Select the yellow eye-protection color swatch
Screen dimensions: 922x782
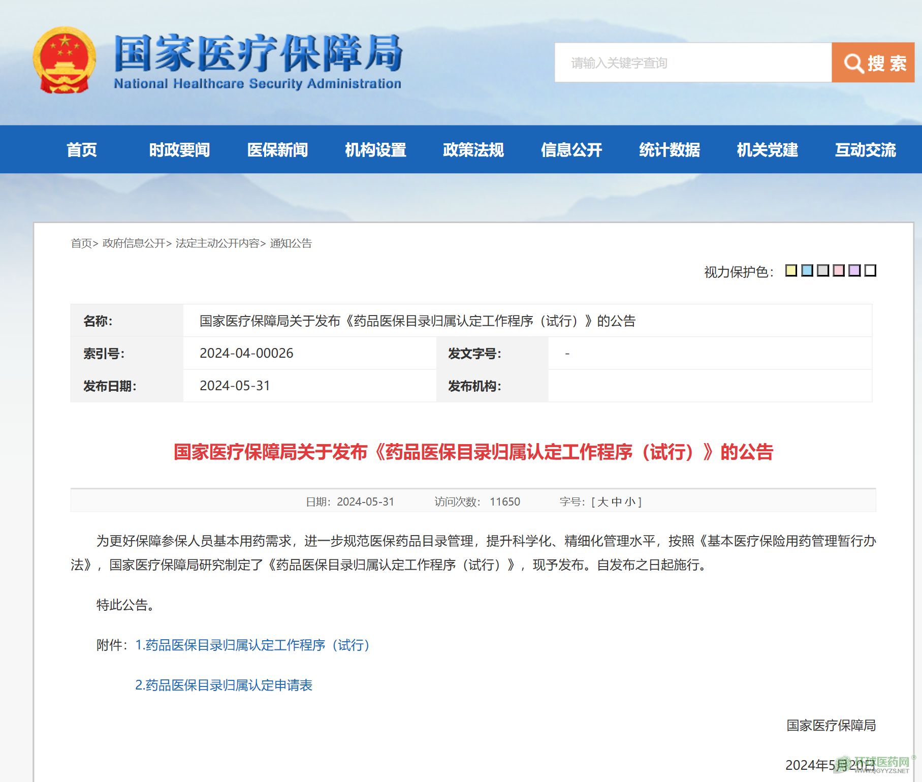(791, 270)
